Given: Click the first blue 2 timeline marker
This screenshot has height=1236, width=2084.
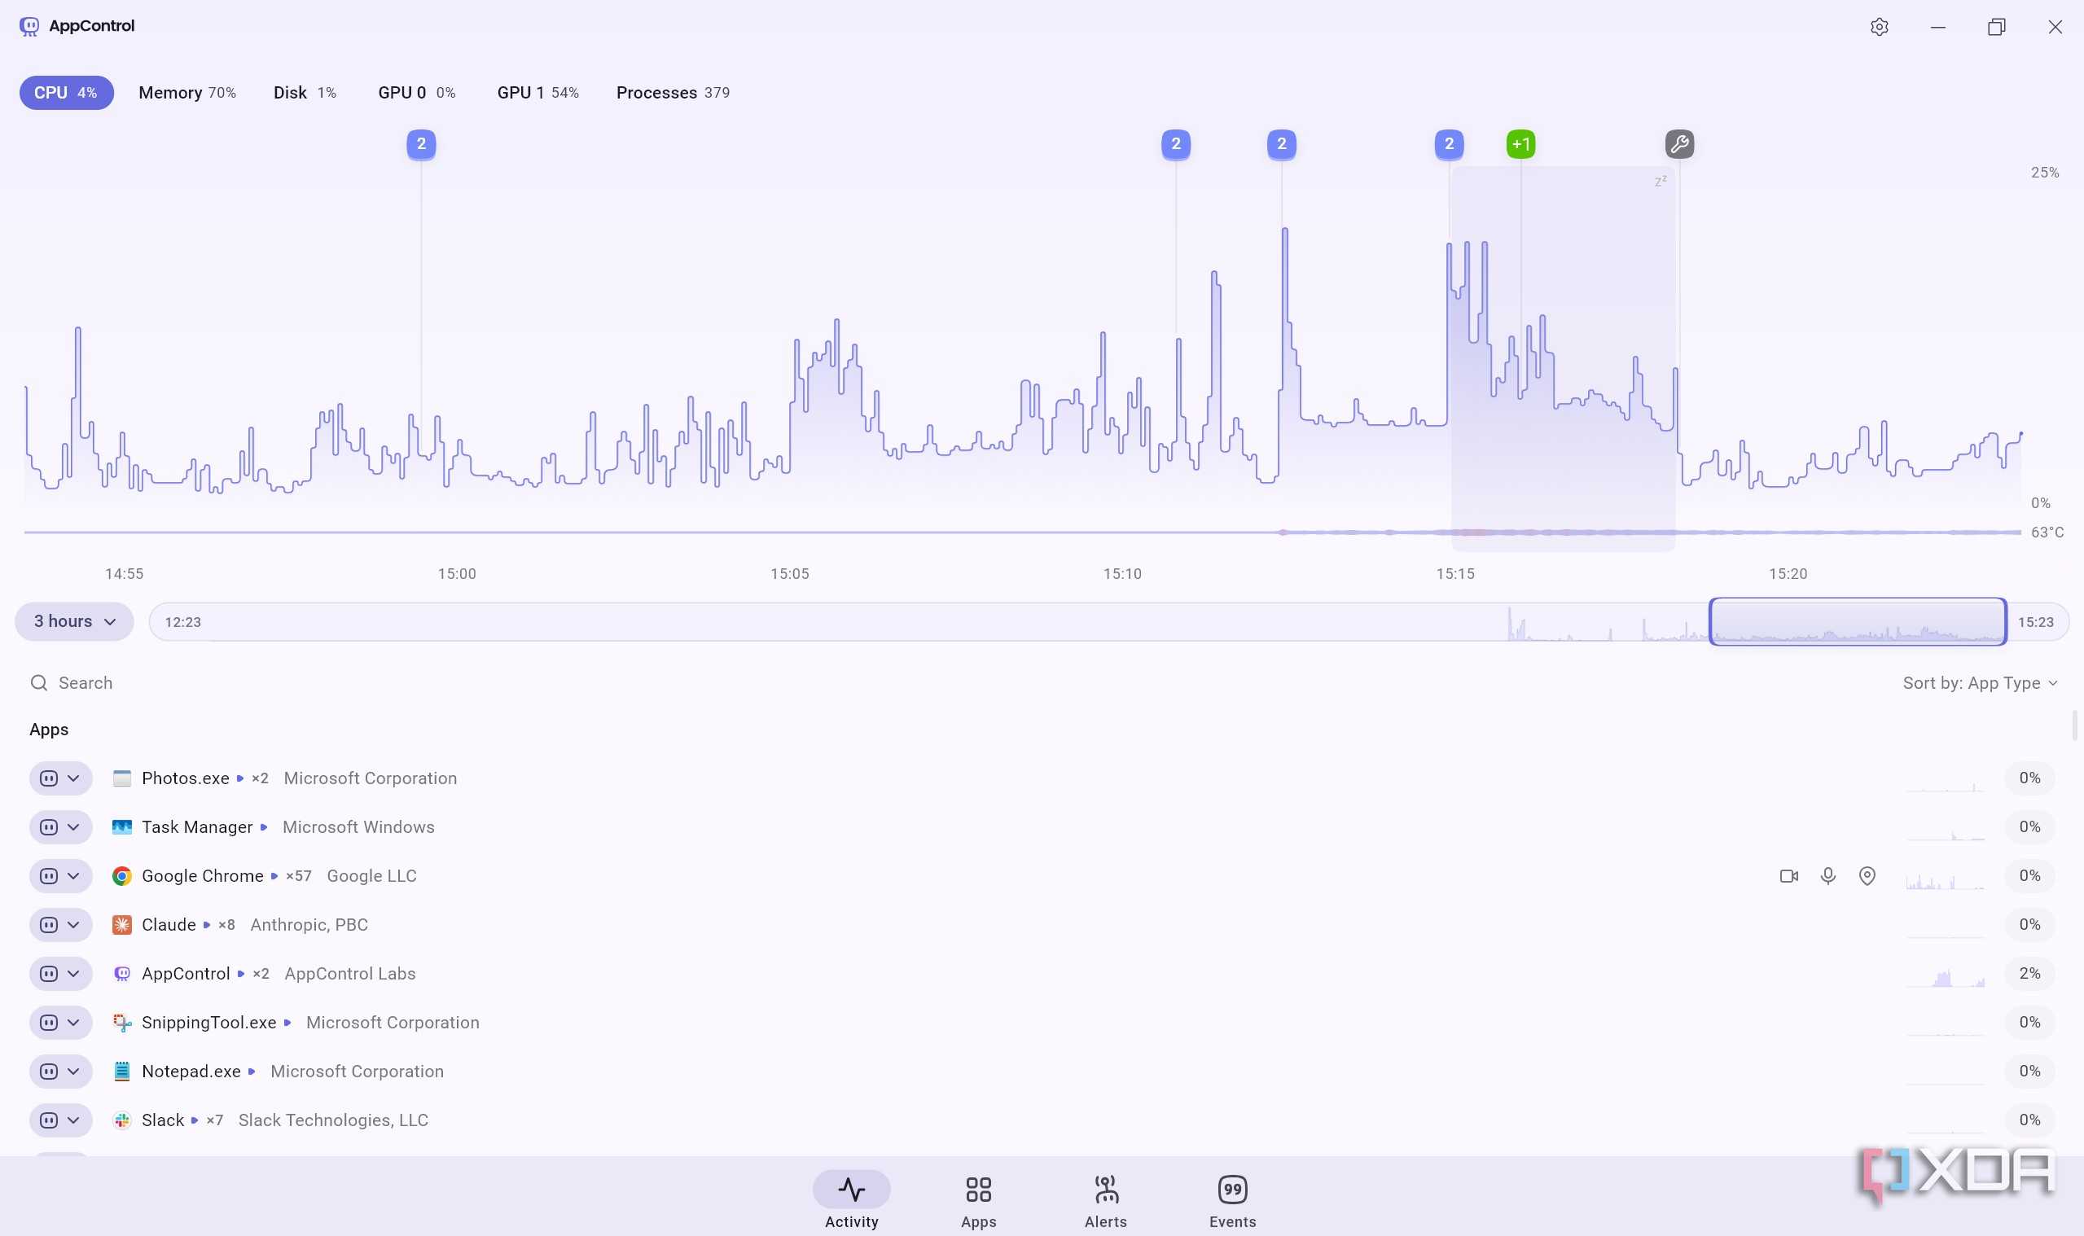Looking at the screenshot, I should pos(422,144).
